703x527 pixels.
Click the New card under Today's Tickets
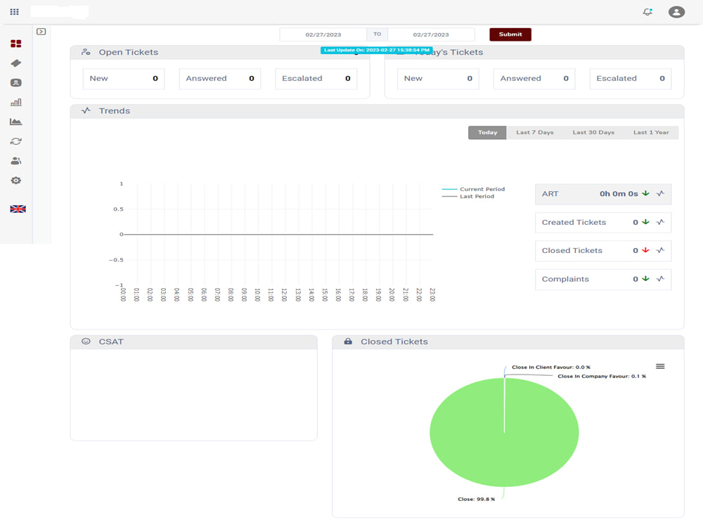tap(438, 79)
